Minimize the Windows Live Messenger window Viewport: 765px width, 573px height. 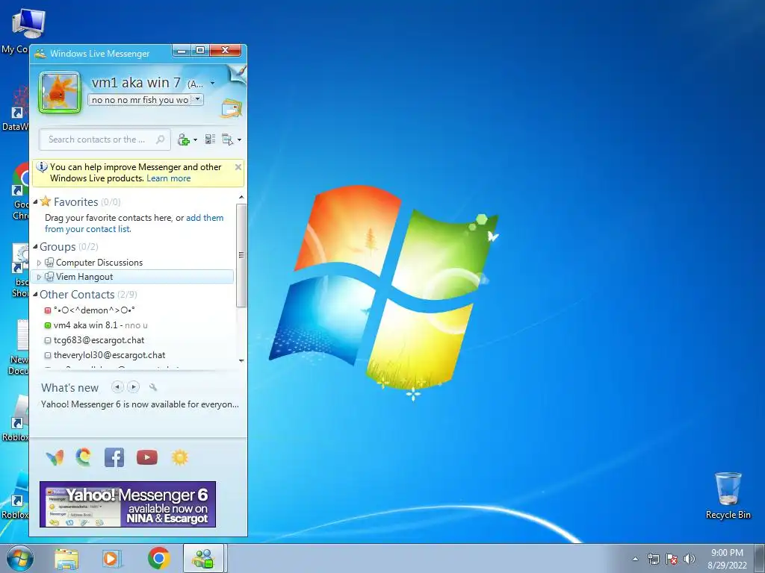[x=182, y=51]
